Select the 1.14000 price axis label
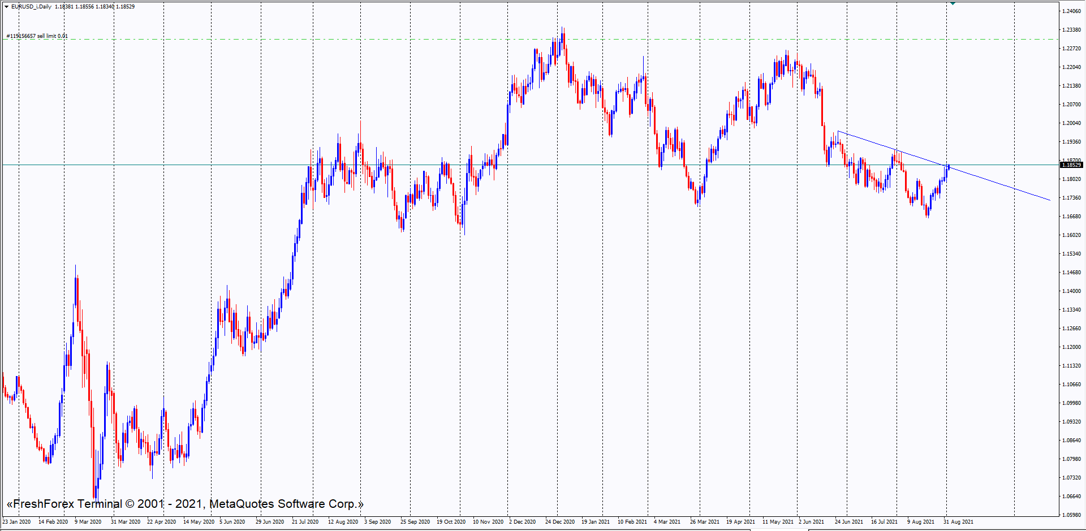Screen dimensions: 1086x531 coord(1071,291)
